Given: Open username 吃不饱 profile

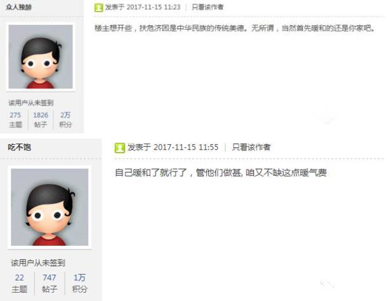Looking at the screenshot, I should click(x=19, y=147).
